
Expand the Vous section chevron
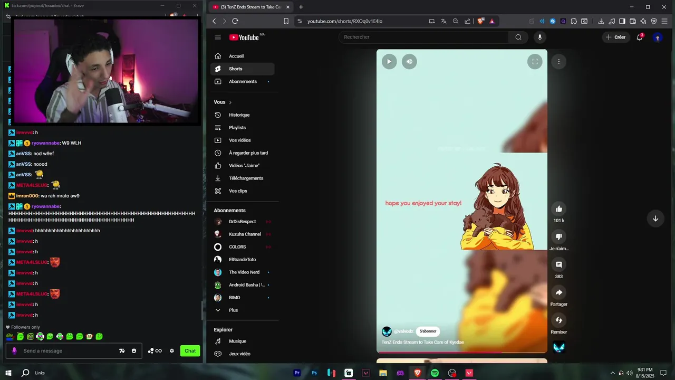point(230,102)
